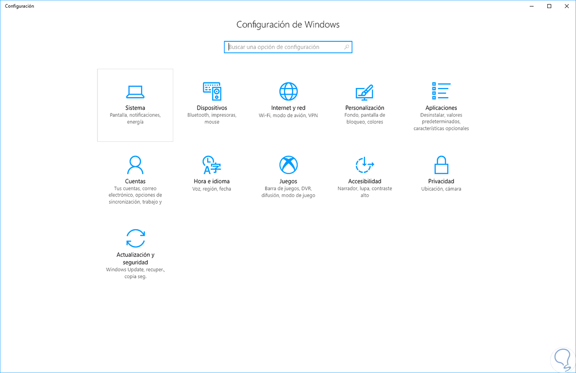Open the Personalización paintbrush icon
This screenshot has height=373, width=576.
point(365,91)
